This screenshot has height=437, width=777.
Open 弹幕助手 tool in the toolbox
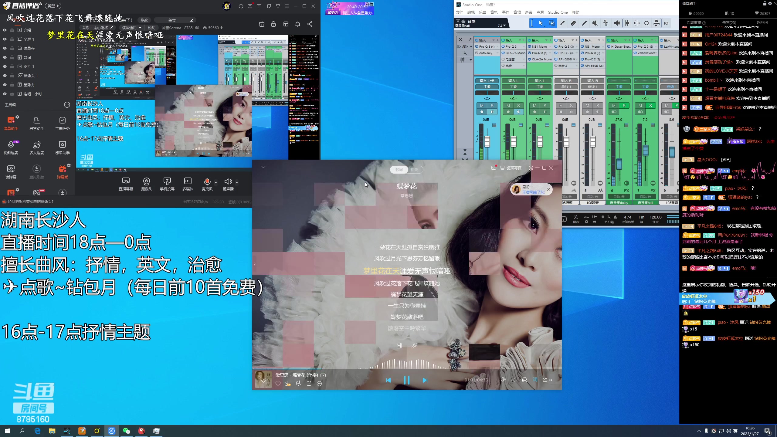(x=11, y=123)
